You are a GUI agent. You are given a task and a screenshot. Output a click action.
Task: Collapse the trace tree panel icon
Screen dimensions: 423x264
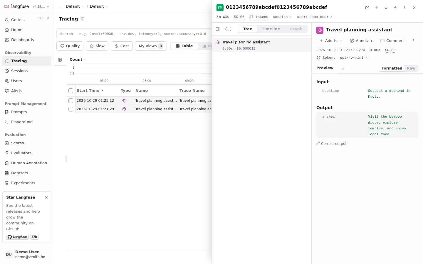point(218,29)
